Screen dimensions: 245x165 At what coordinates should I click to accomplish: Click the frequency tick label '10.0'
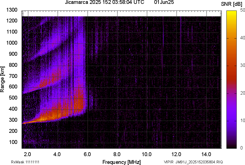(147, 154)
